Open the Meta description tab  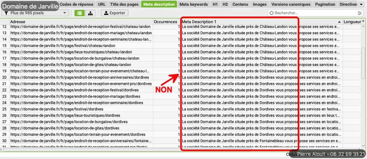click(x=159, y=4)
